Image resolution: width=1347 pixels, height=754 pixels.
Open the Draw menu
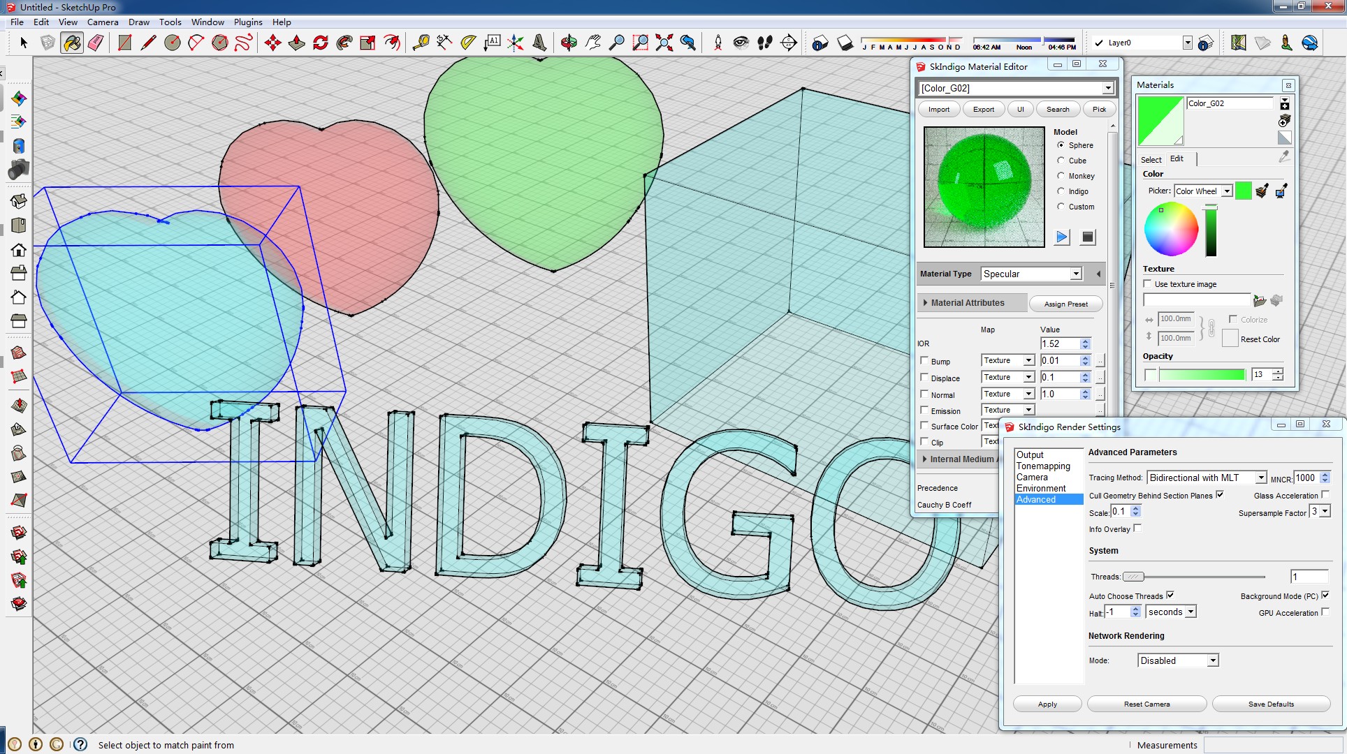point(139,22)
